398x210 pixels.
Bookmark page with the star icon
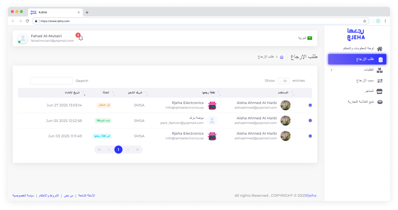365,21
